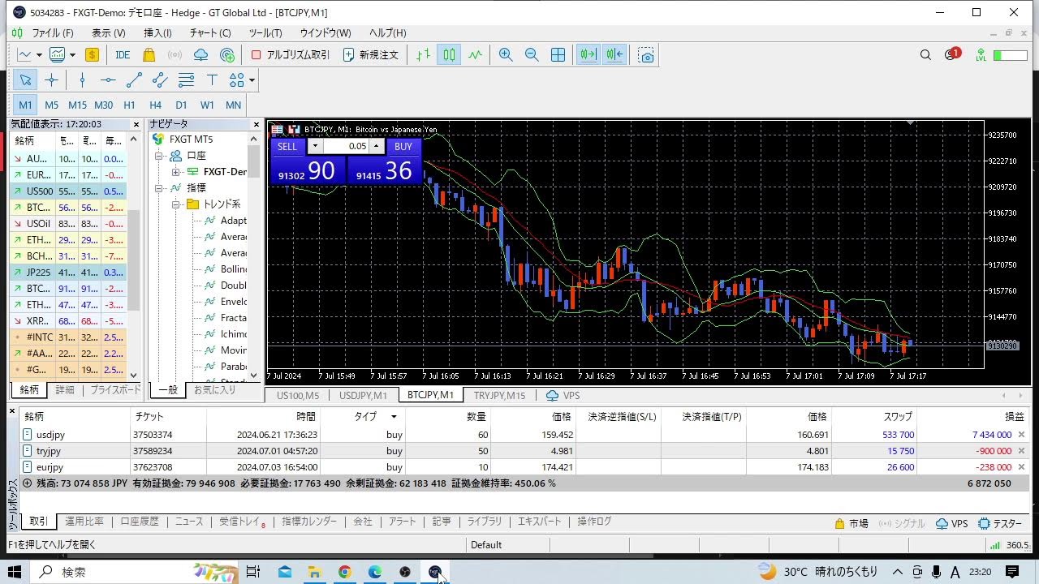Click the 新規注文 new order button
This screenshot has width=1039, height=584.
point(371,55)
